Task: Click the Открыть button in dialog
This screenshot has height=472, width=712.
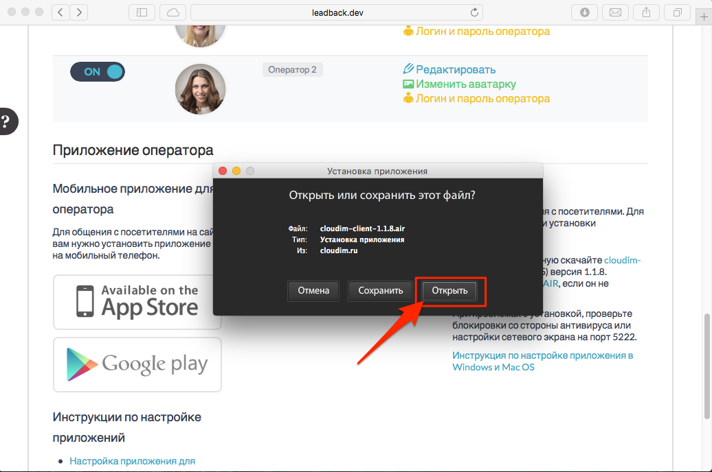Action: pos(449,291)
